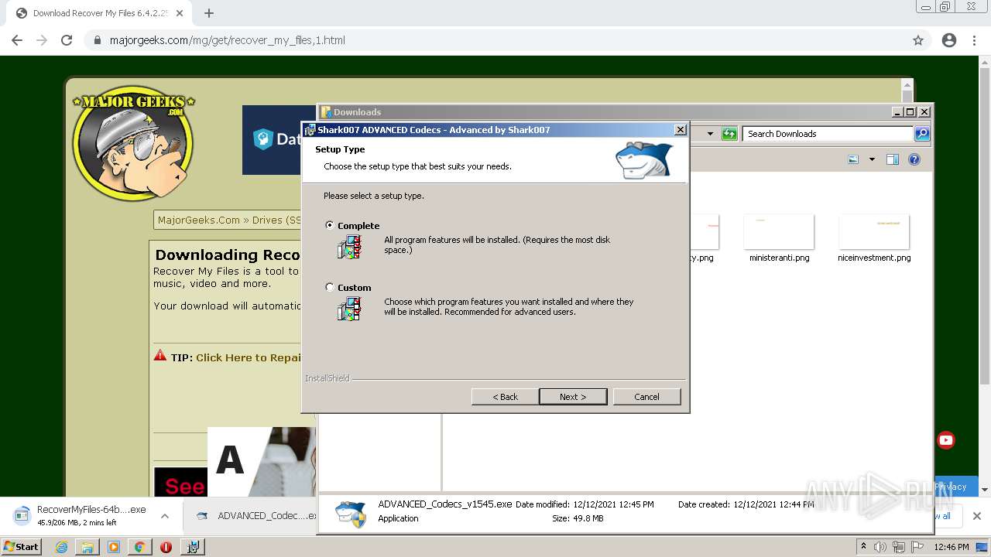Close the Chrome downloads shelf
Screen dimensions: 991x557
pyautogui.click(x=977, y=515)
